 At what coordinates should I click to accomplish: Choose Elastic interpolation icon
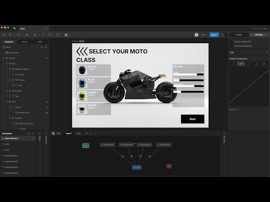[256, 64]
